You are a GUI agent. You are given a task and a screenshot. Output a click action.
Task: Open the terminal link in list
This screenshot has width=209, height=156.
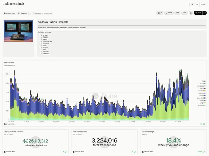coord(46,43)
